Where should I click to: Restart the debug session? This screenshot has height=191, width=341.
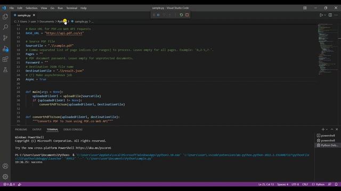(181, 15)
